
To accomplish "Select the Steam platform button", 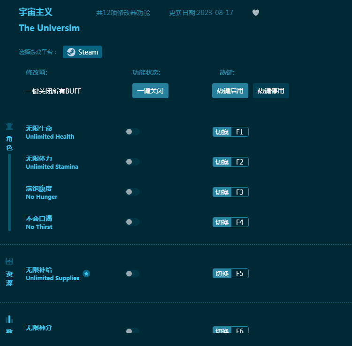I will [x=83, y=52].
